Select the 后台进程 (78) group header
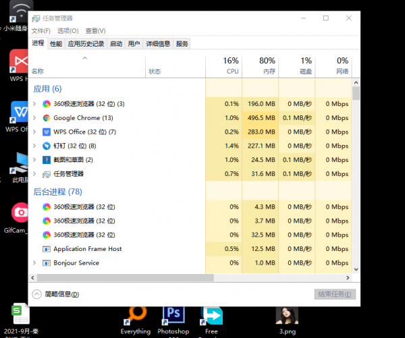This screenshot has height=338, width=405. pos(57,192)
